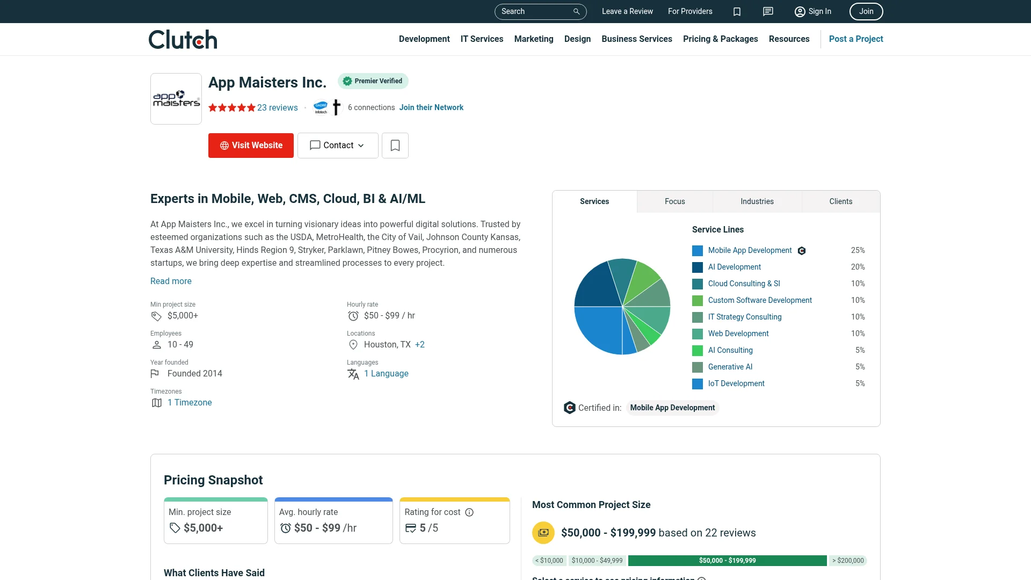This screenshot has height=580, width=1031.
Task: Show additional locations via +2
Action: tap(420, 345)
